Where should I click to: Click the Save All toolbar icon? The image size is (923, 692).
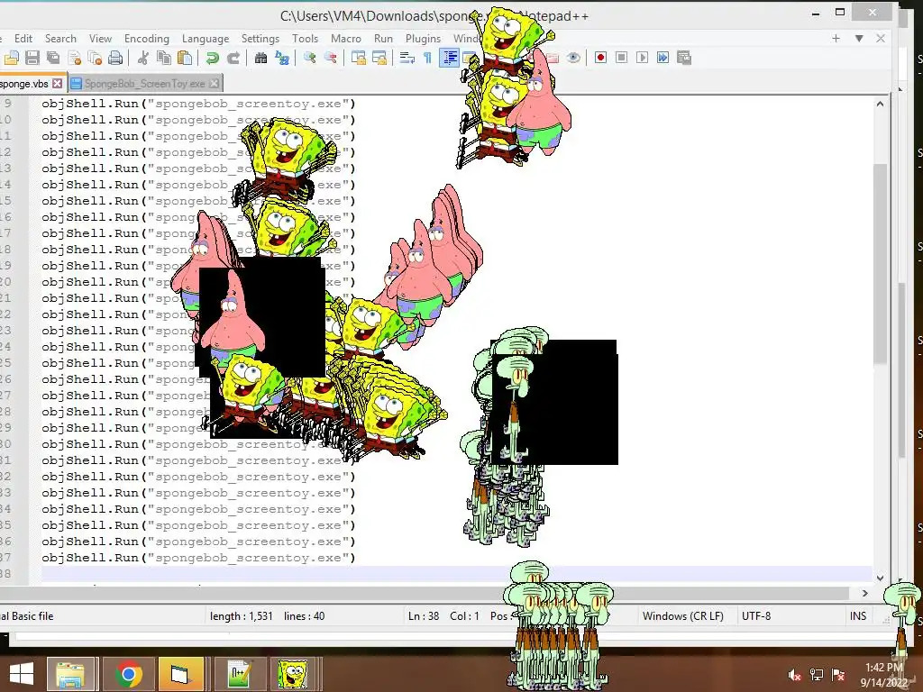[x=53, y=58]
